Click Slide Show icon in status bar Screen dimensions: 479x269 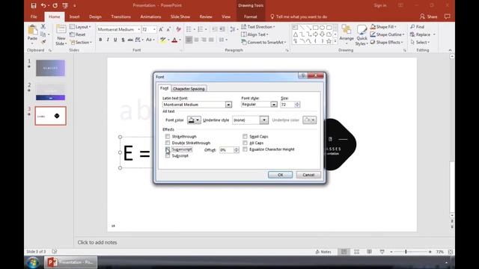click(382, 252)
